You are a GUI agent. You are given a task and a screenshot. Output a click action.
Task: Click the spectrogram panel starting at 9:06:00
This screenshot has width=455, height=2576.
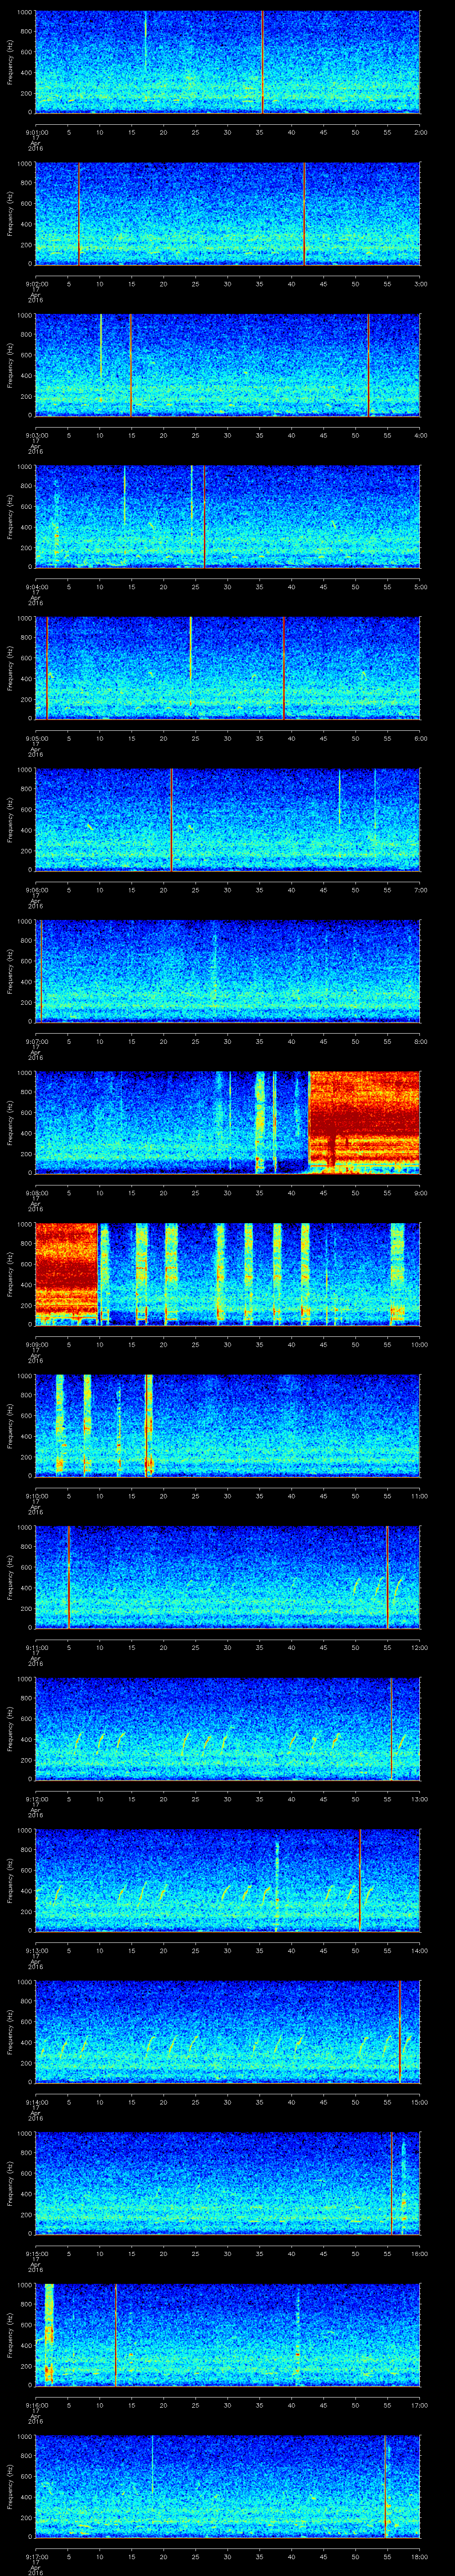(x=228, y=820)
